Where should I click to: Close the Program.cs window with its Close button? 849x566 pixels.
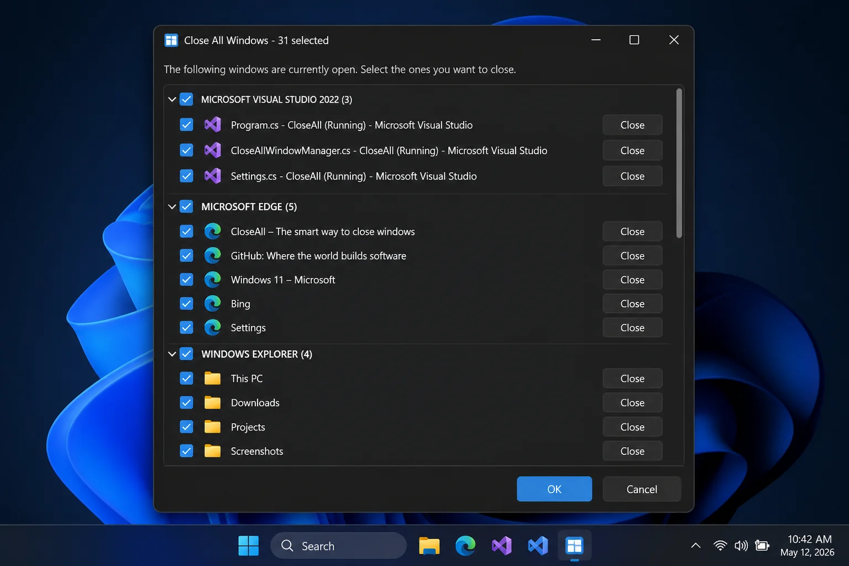(x=632, y=125)
